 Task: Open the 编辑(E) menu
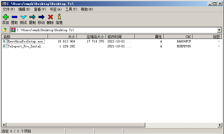coord(24,9)
